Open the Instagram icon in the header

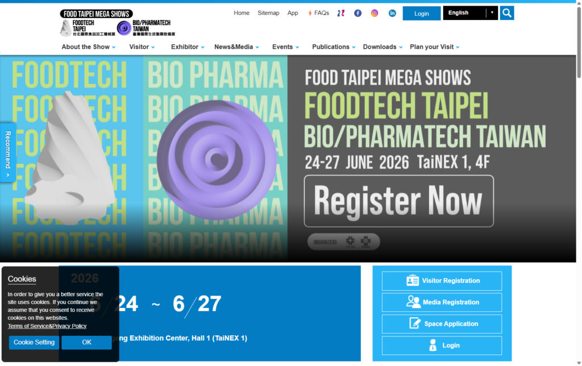[375, 13]
